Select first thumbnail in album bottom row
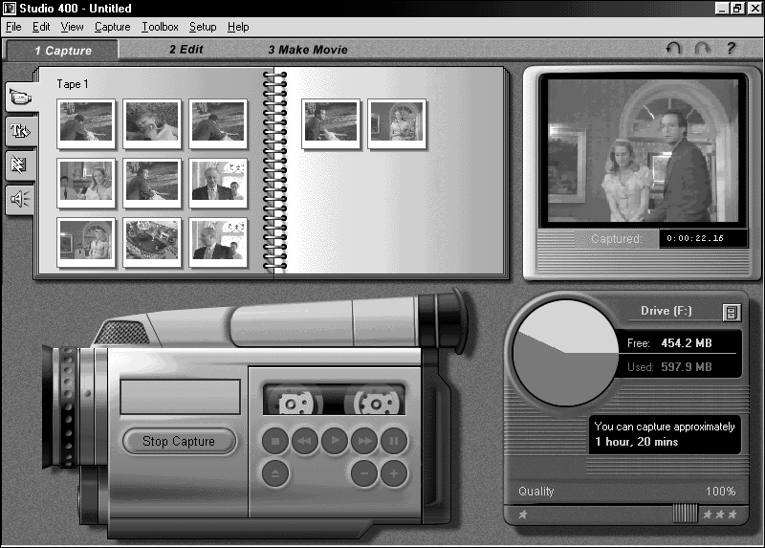This screenshot has width=765, height=548. pos(86,243)
